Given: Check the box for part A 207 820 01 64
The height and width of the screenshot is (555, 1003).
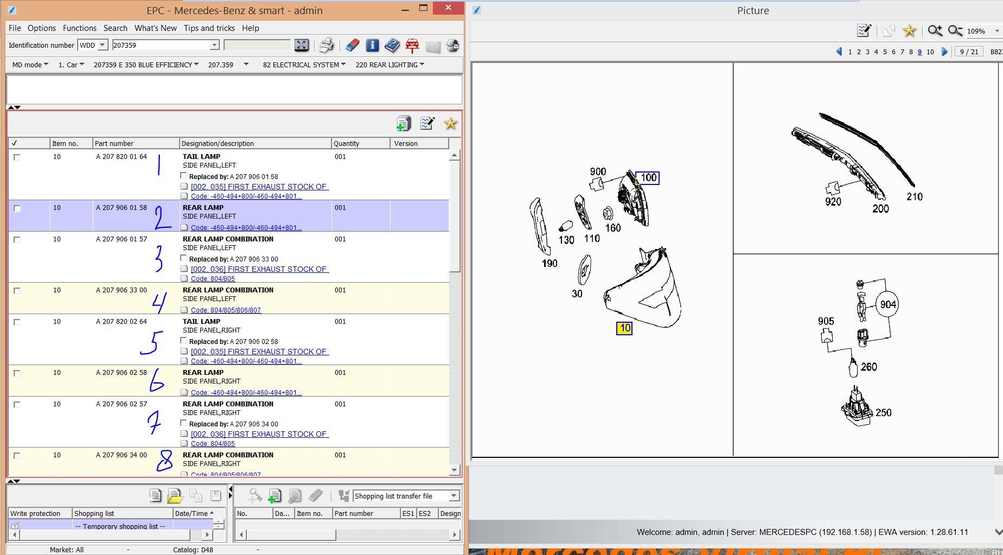Looking at the screenshot, I should (x=17, y=157).
